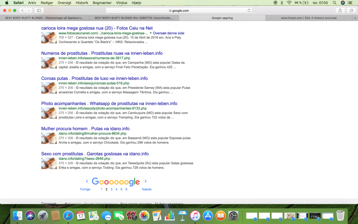Open the Apple menu
The width and height of the screenshot is (358, 224).
6,3
